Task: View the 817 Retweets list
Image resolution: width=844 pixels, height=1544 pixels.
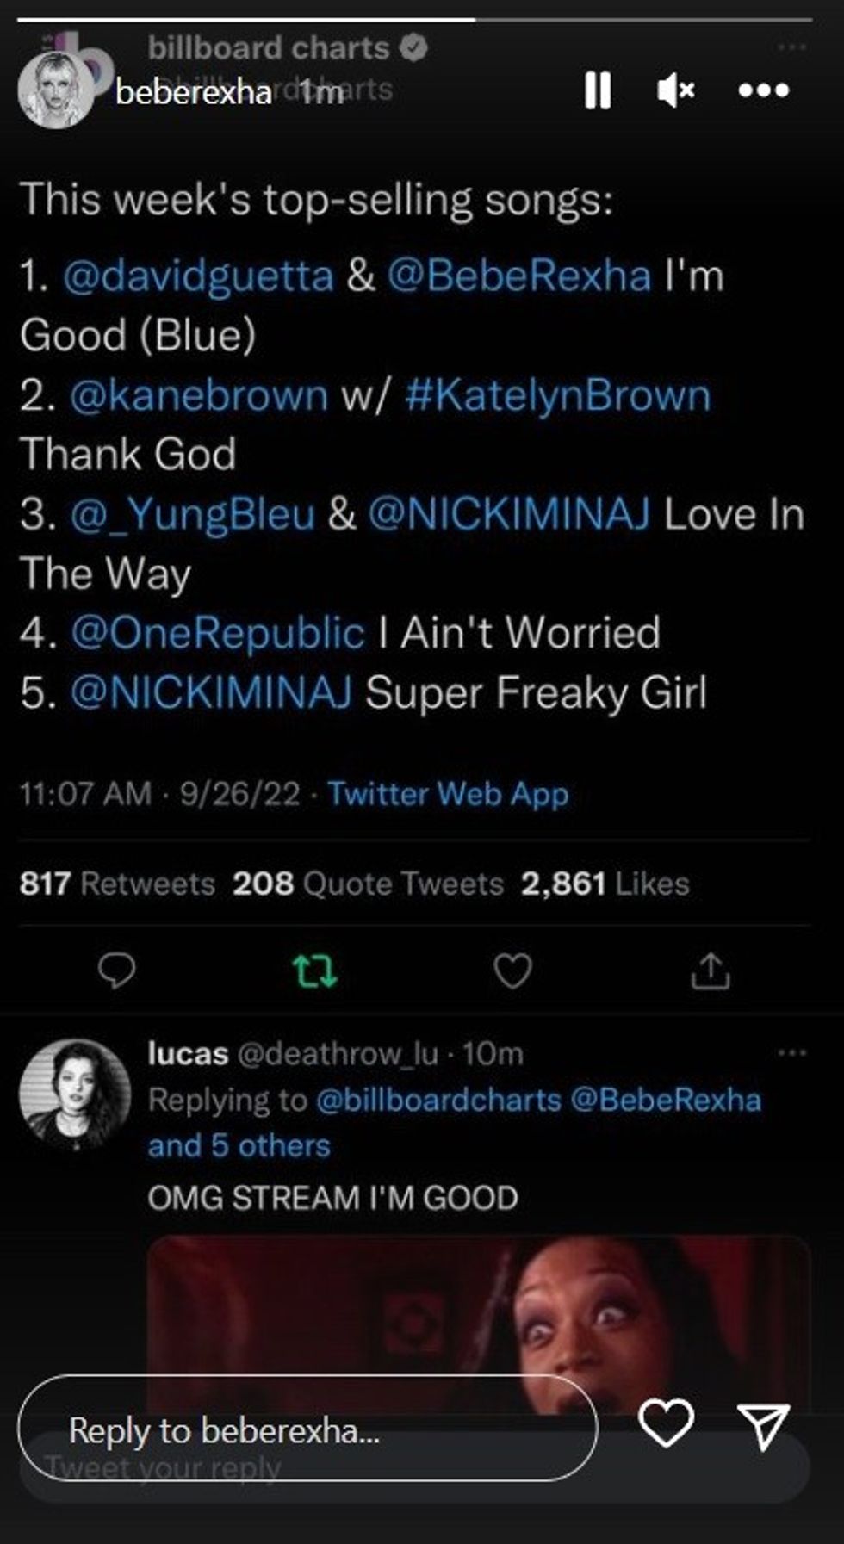Action: [x=117, y=884]
